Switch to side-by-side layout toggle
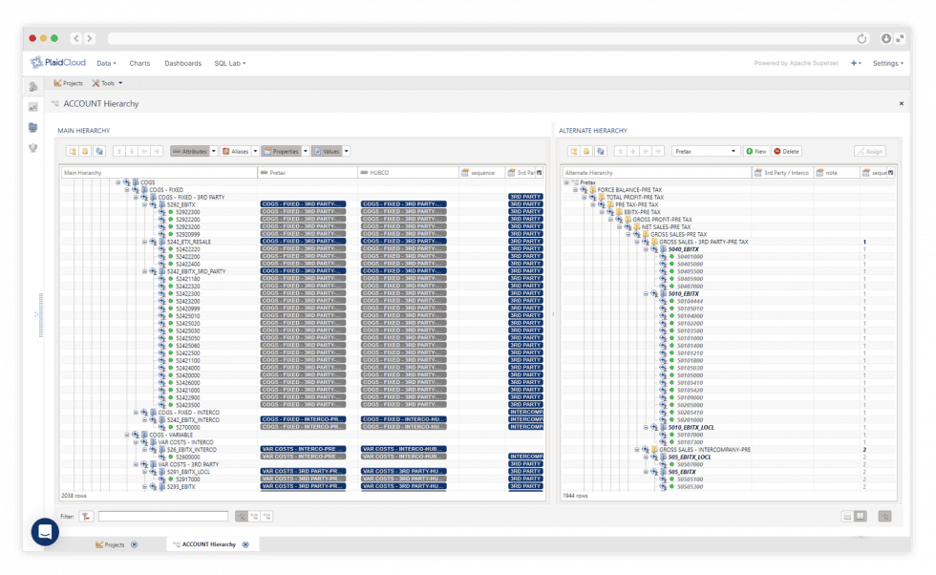Image resolution: width=936 pixels, height=575 pixels. click(861, 517)
